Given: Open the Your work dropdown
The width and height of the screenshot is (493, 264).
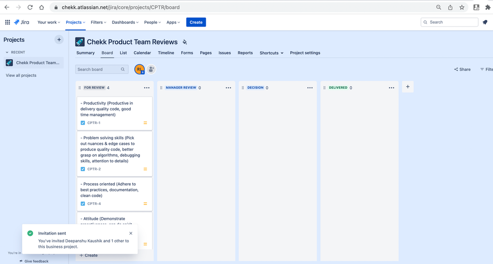Looking at the screenshot, I should (x=49, y=22).
